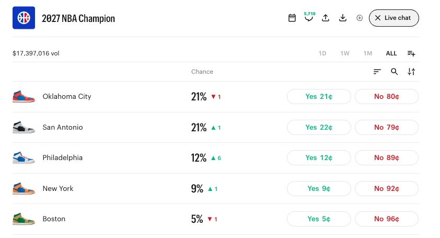Open the filter sliders icon
The height and width of the screenshot is (238, 440).
click(x=411, y=72)
